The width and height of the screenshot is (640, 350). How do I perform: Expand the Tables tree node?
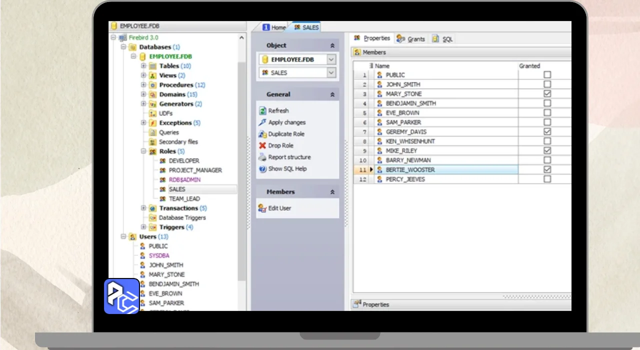pyautogui.click(x=143, y=66)
